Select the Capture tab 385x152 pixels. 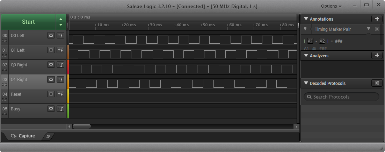pos(23,136)
